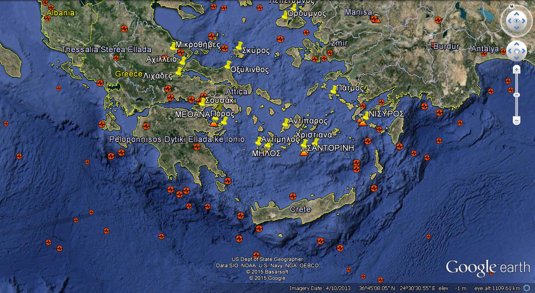Image resolution: width=535 pixels, height=293 pixels.
Task: Click the Google Earth logo
Action: (487, 268)
